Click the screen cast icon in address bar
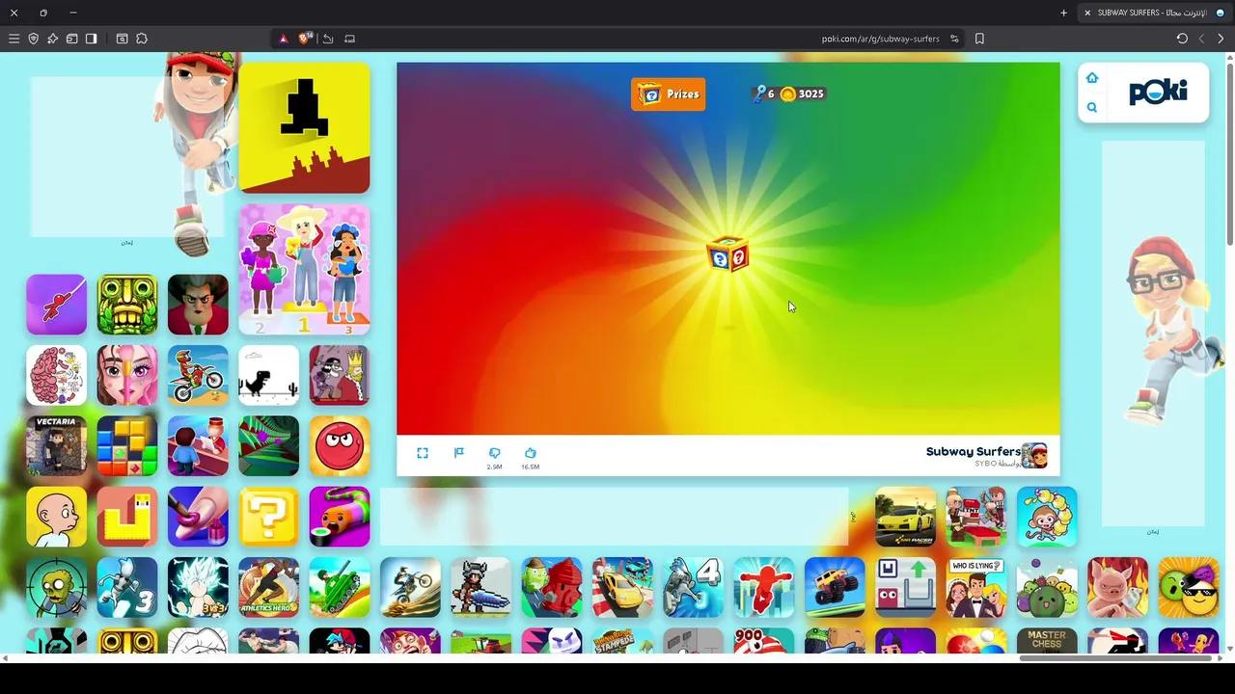The image size is (1235, 694). point(349,39)
